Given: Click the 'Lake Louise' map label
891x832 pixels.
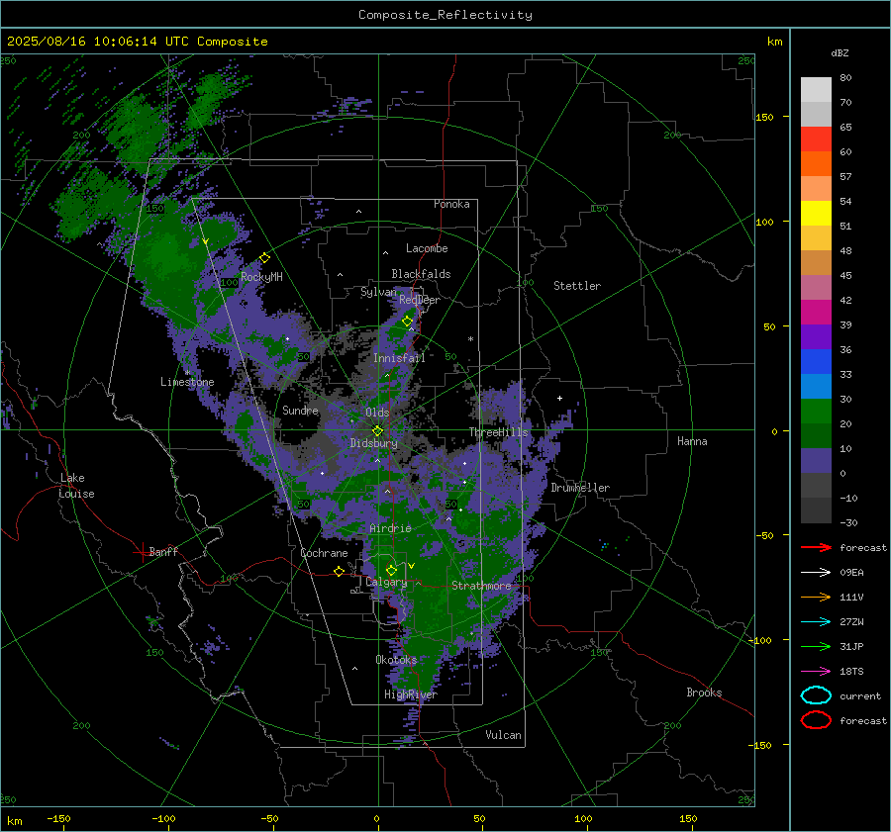Looking at the screenshot, I should 76,486.
